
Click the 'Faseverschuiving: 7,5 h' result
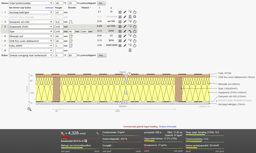click(197, 139)
